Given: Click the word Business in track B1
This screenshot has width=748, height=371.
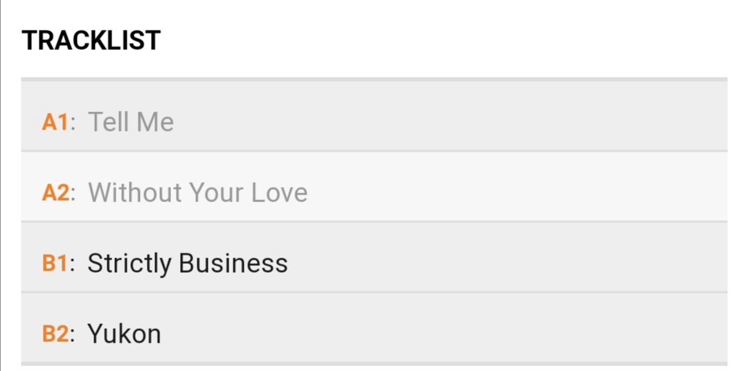Looking at the screenshot, I should [233, 264].
